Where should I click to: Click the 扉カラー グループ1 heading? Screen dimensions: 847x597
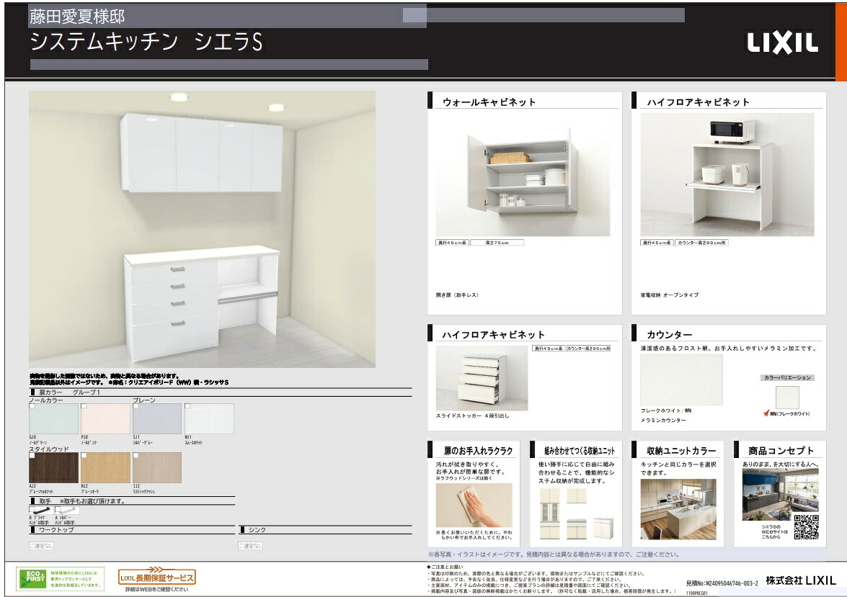[70, 392]
